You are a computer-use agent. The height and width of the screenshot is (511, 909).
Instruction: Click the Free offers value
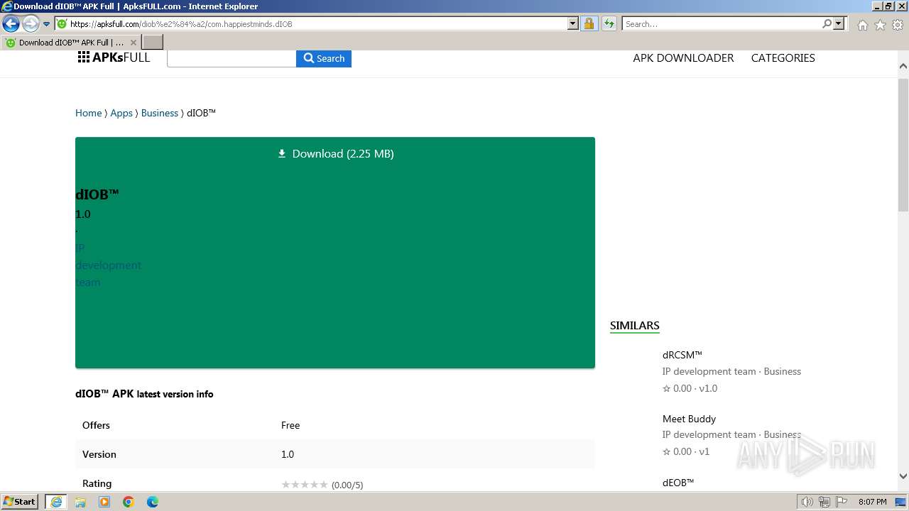290,425
